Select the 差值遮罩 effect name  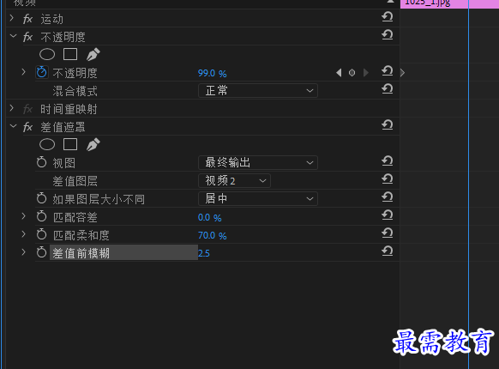tap(63, 127)
